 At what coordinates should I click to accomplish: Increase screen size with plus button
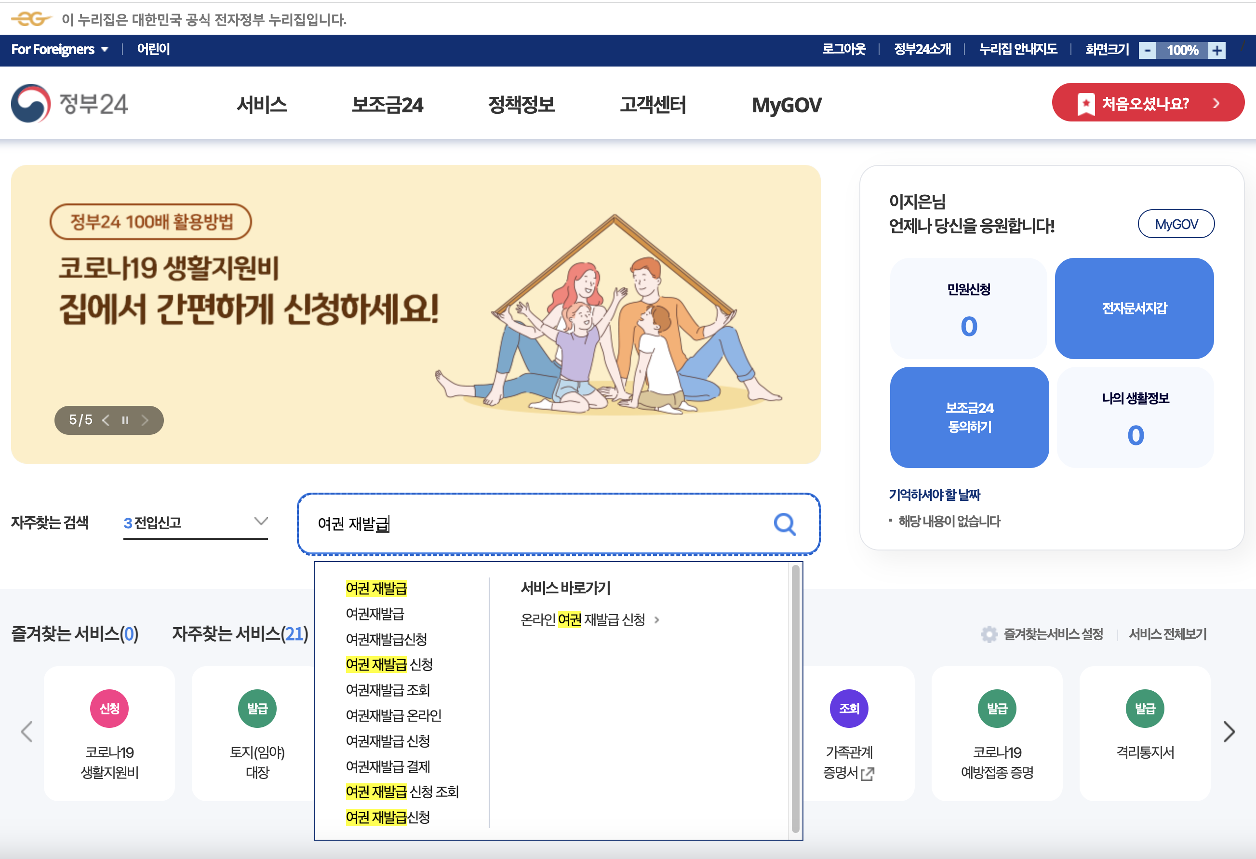click(x=1217, y=50)
